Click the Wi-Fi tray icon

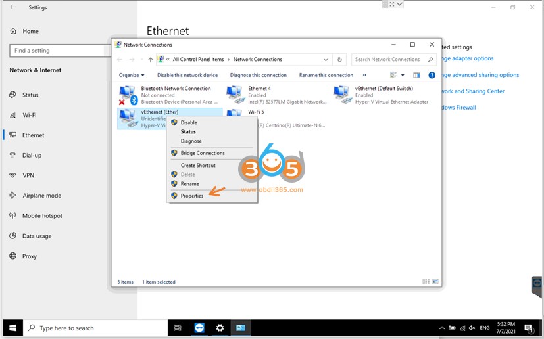tap(462, 328)
